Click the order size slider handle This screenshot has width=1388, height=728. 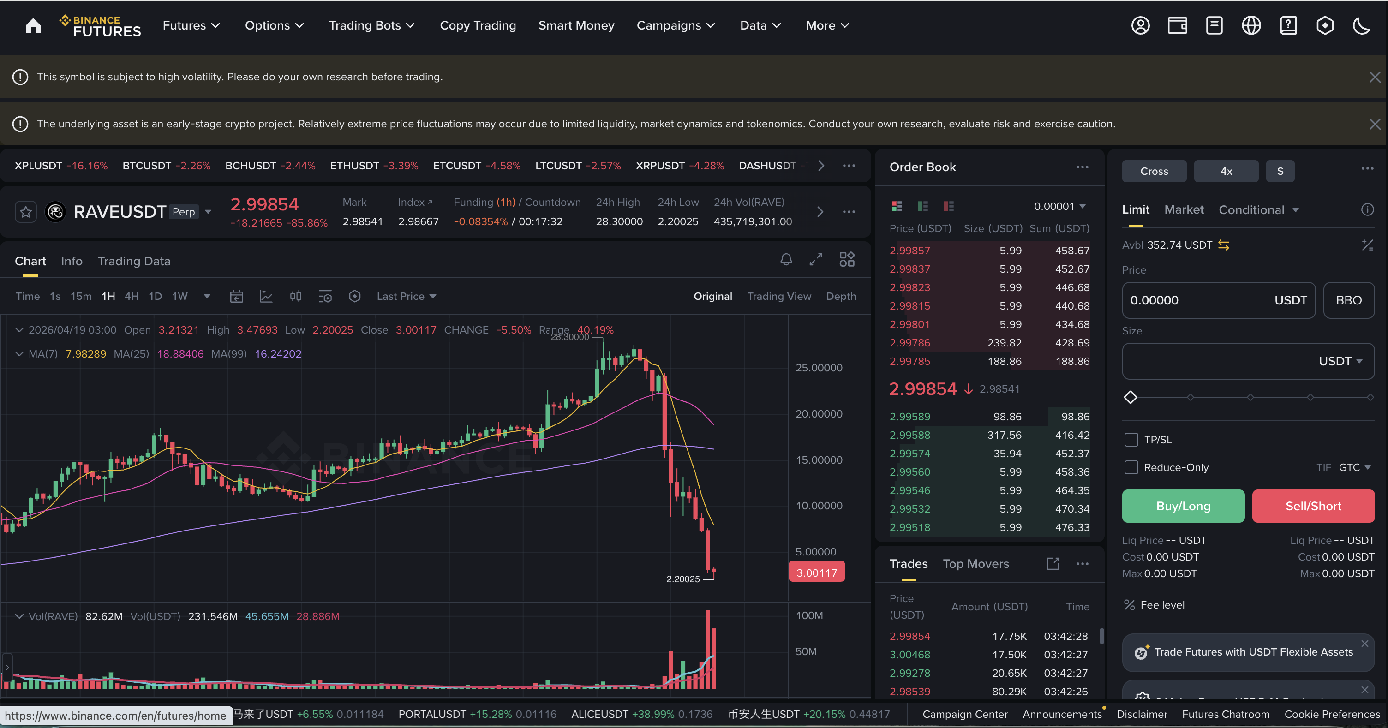point(1130,397)
